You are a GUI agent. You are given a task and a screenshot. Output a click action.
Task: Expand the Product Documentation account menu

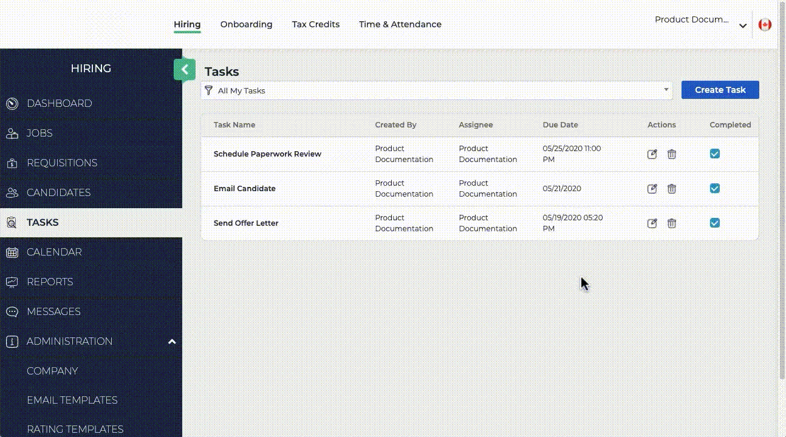742,25
